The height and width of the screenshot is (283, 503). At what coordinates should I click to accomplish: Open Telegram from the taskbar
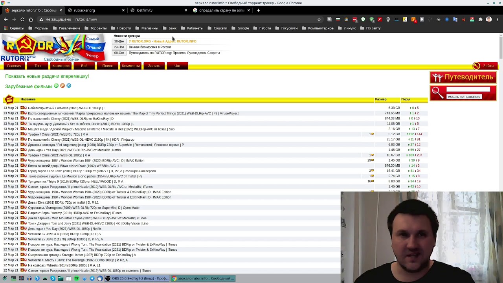point(92,278)
